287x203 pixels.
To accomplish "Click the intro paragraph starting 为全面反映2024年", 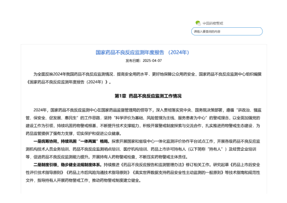I will [x=143, y=74].
